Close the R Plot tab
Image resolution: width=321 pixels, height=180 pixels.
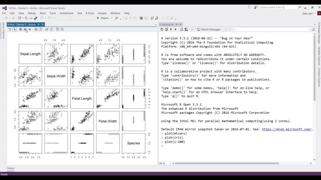tap(43, 24)
